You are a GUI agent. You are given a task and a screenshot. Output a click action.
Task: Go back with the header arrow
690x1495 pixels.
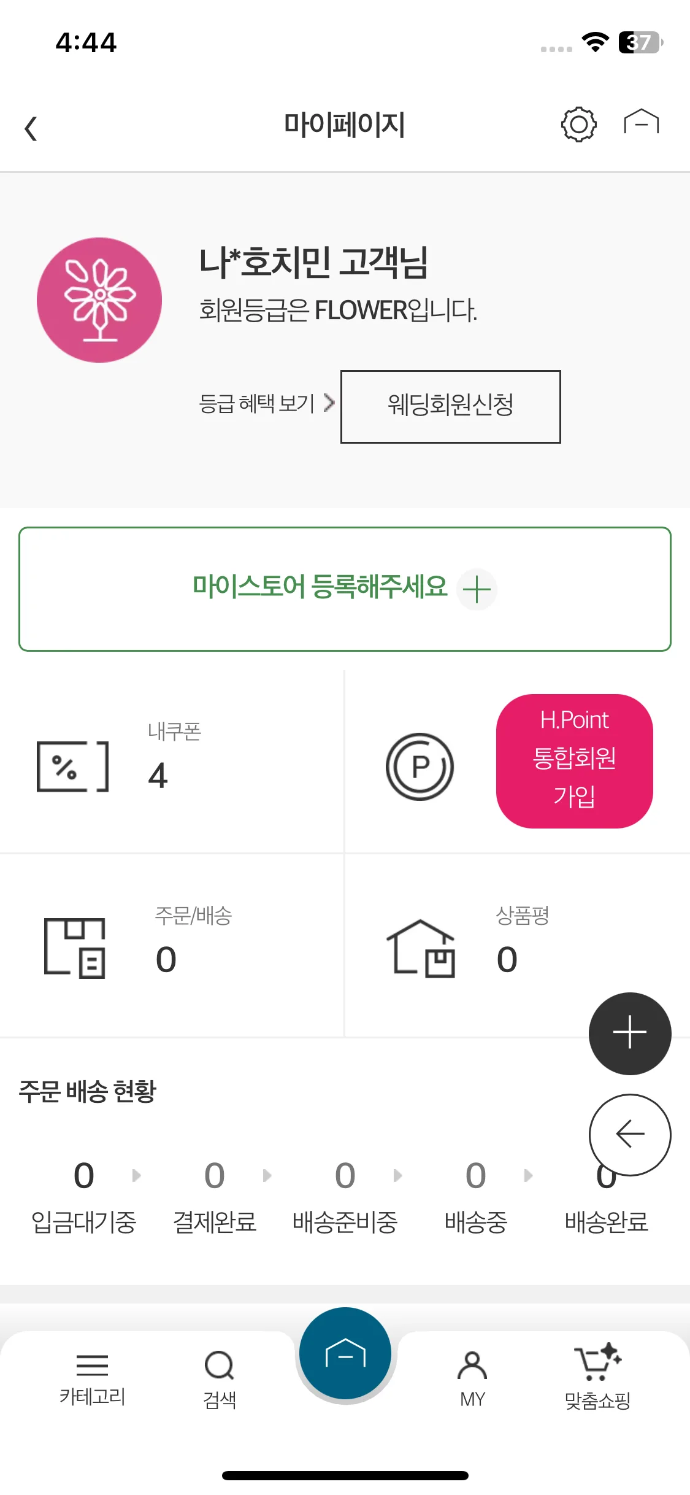31,128
